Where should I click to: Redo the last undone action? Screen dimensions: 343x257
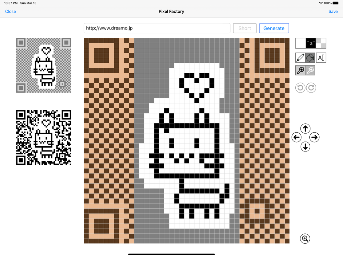[311, 88]
